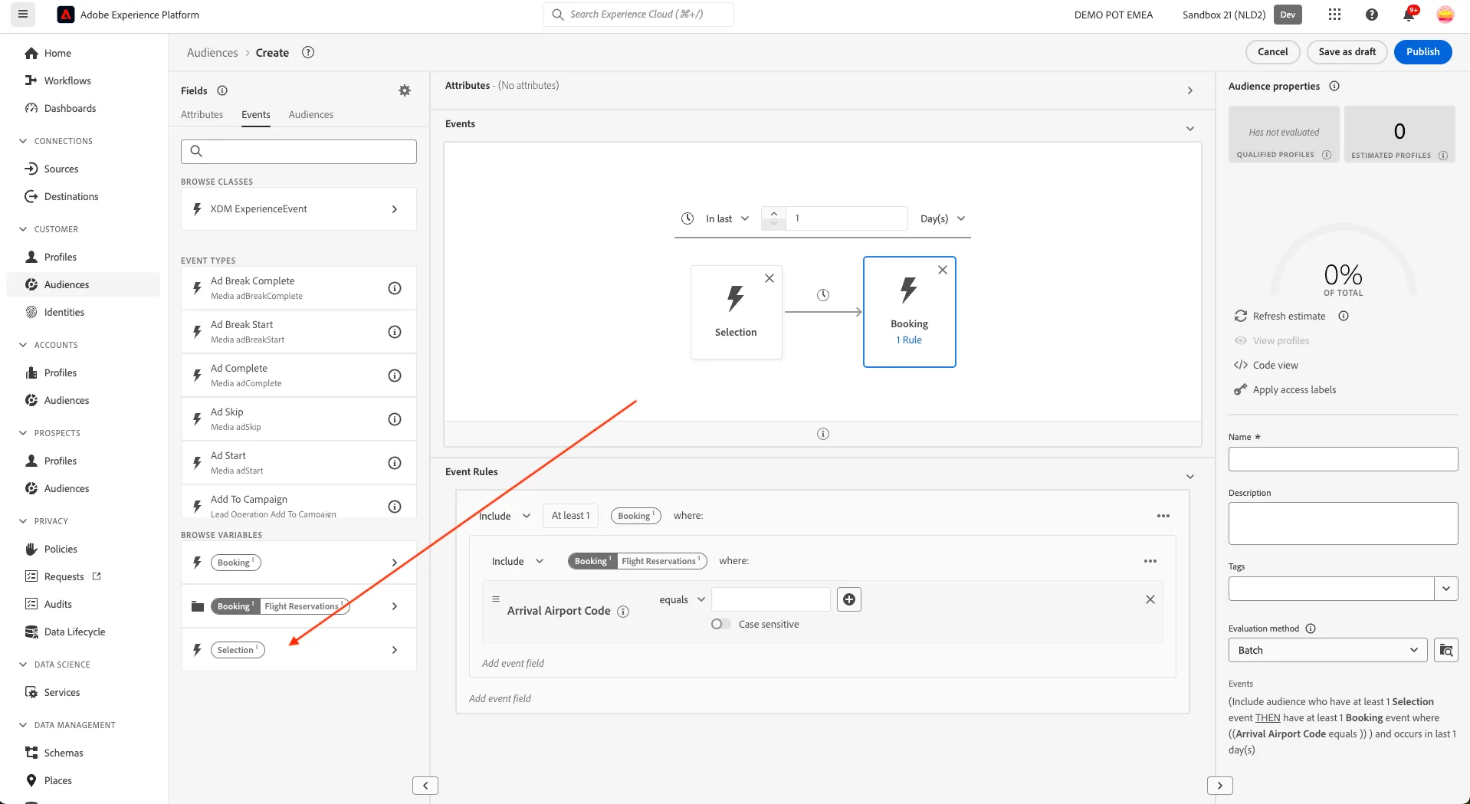Click the Publish button
Image resolution: width=1470 pixels, height=804 pixels.
click(1422, 52)
